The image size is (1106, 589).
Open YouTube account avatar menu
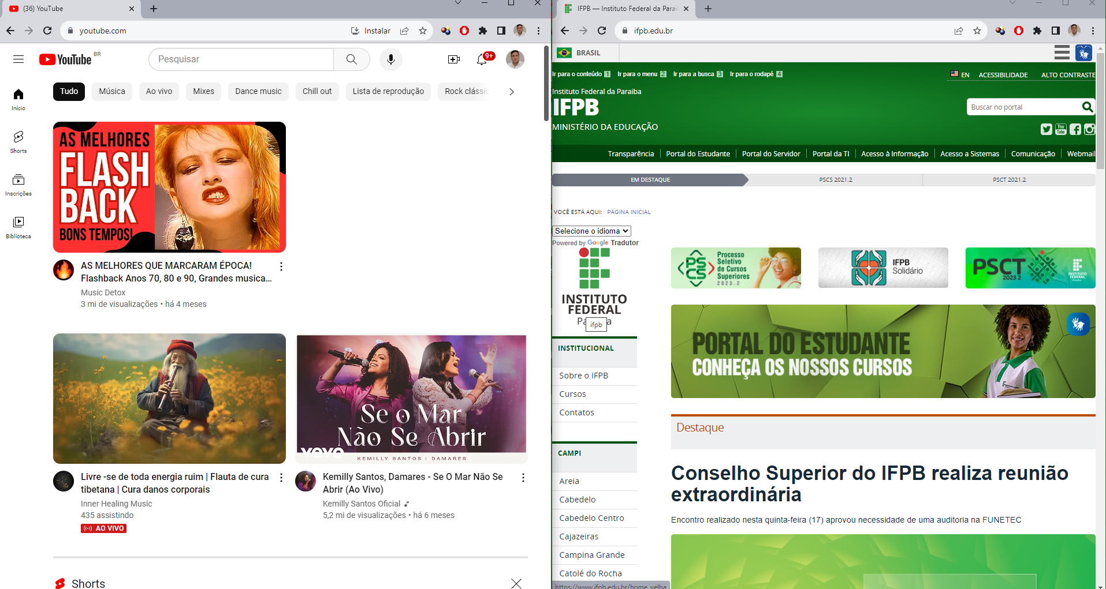point(515,59)
